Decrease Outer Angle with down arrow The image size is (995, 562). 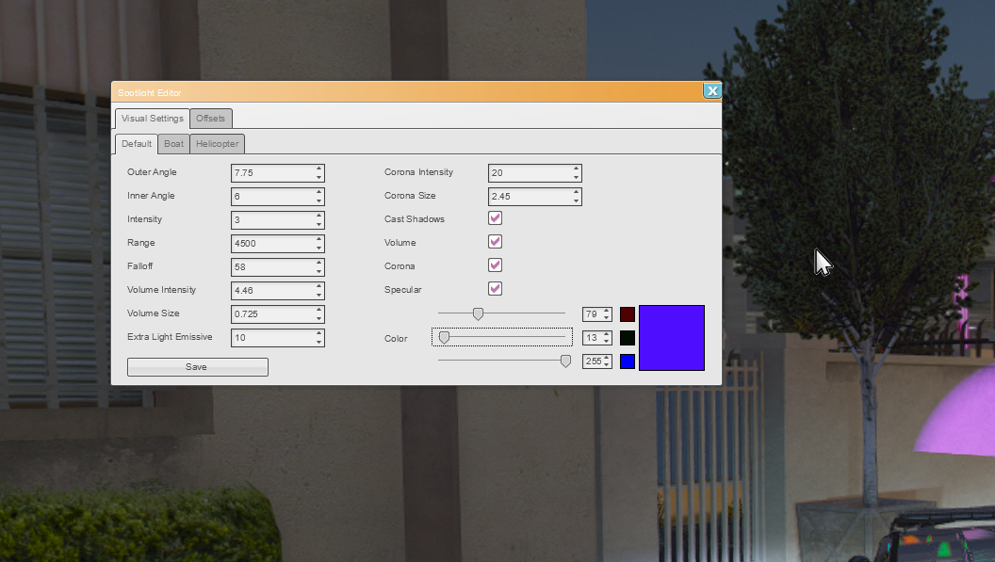(x=319, y=178)
